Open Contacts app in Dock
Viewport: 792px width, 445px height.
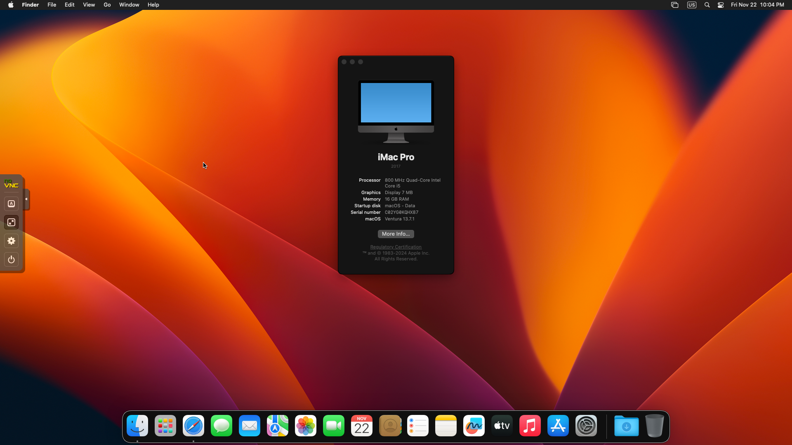(390, 426)
